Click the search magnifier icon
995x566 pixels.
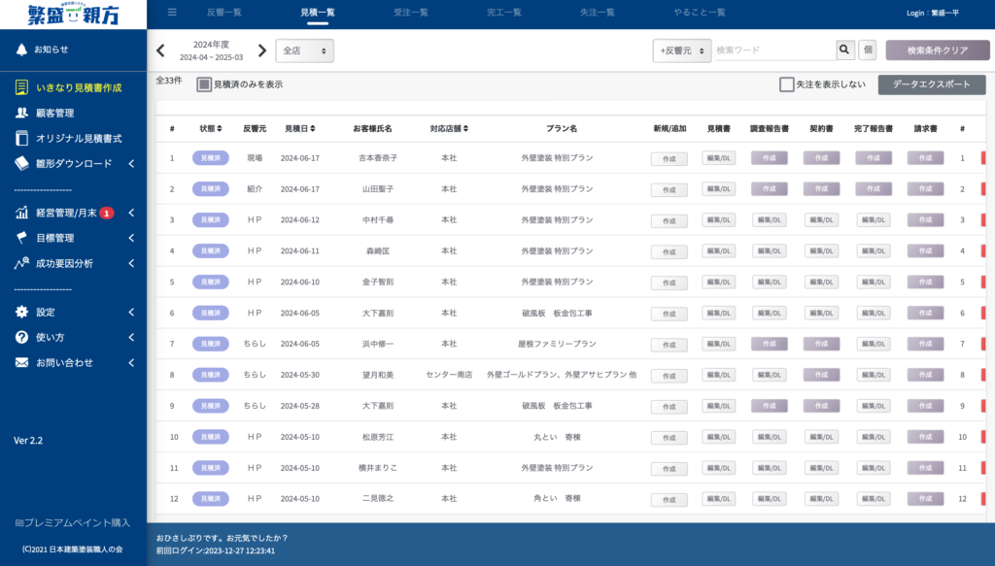coord(844,50)
